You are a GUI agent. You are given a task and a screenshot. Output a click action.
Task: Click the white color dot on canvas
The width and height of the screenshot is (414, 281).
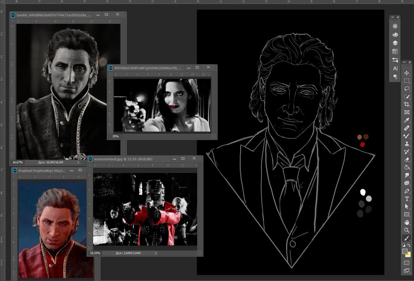(x=363, y=192)
